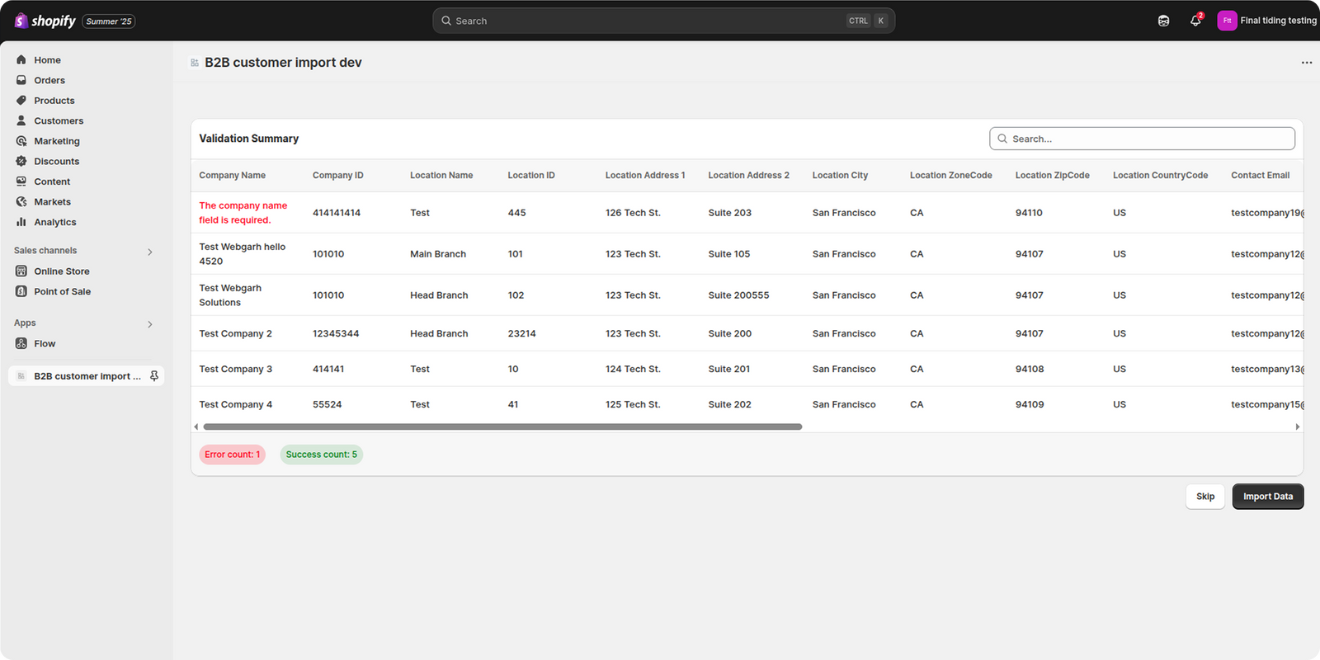
Task: Open Products via its tag icon
Action: point(21,101)
